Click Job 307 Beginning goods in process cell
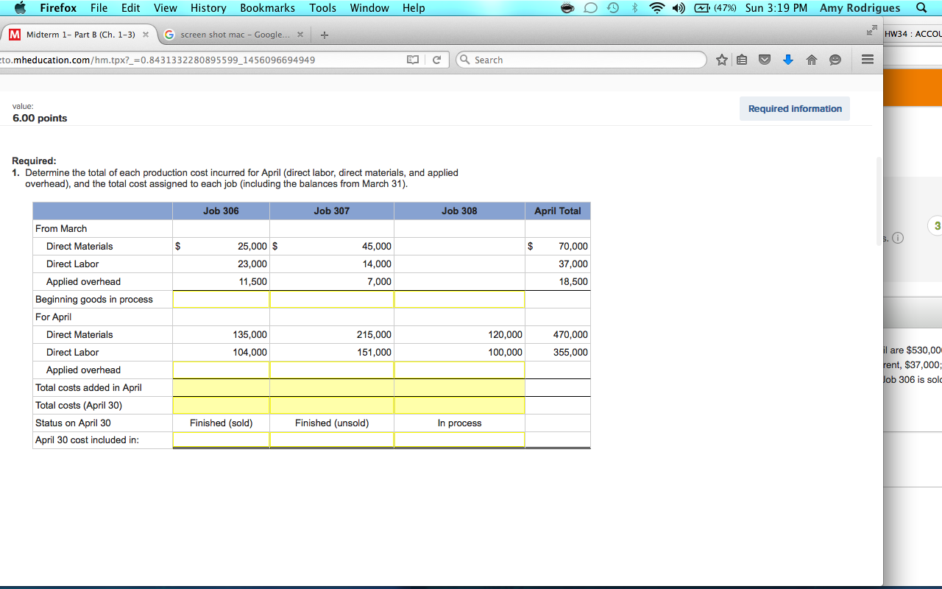The height and width of the screenshot is (589, 942). pyautogui.click(x=332, y=299)
